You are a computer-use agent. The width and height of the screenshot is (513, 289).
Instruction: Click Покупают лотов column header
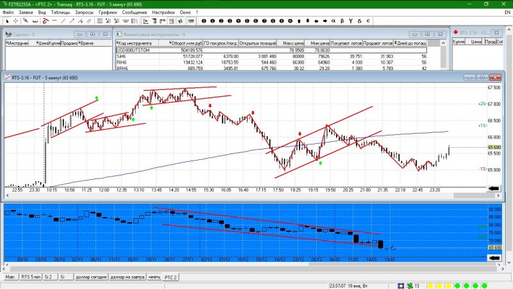(x=346, y=43)
